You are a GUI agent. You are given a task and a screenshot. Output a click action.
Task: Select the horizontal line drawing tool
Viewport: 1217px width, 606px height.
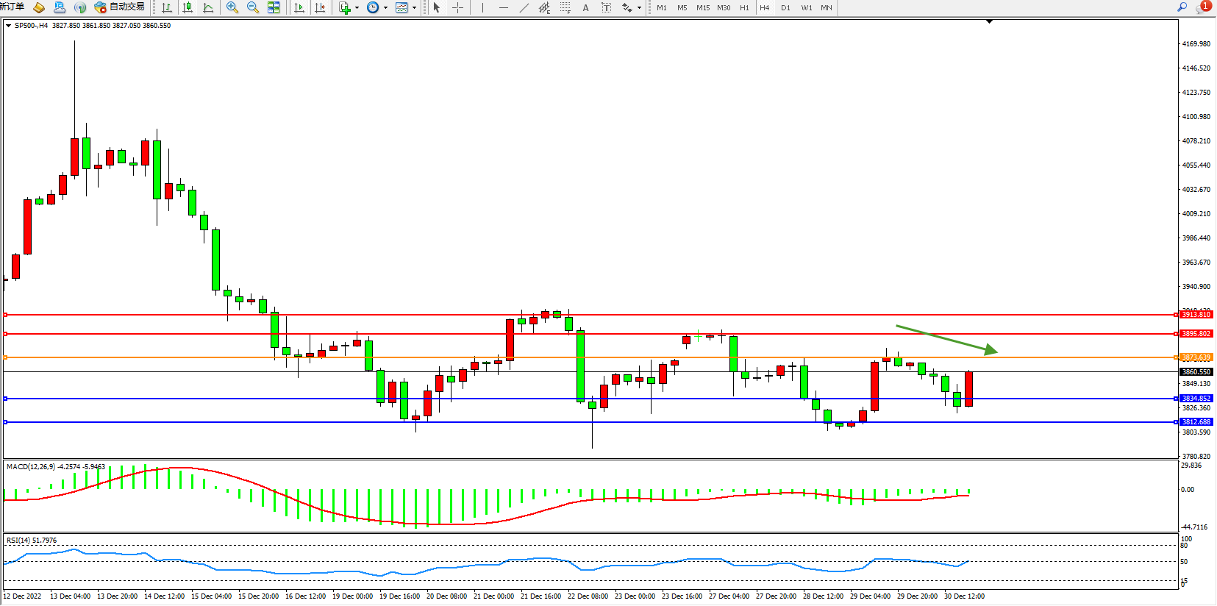tap(503, 7)
